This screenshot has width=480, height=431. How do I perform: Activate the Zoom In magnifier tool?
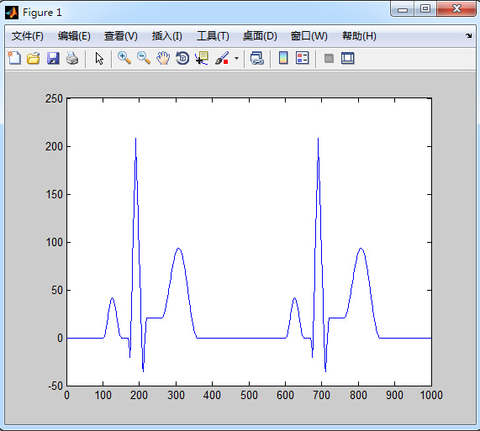(x=124, y=58)
